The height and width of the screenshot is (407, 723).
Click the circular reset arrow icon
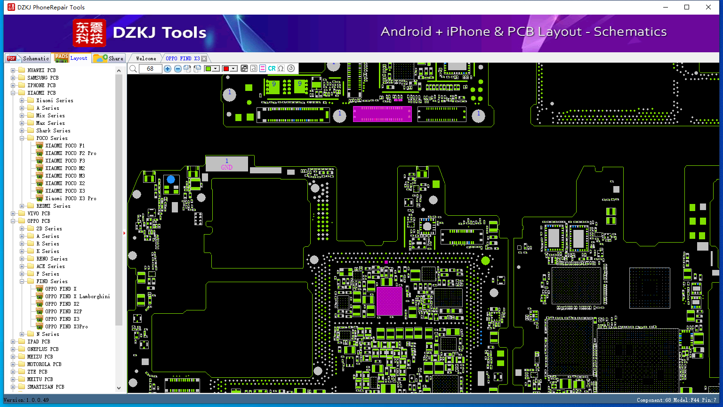291,68
